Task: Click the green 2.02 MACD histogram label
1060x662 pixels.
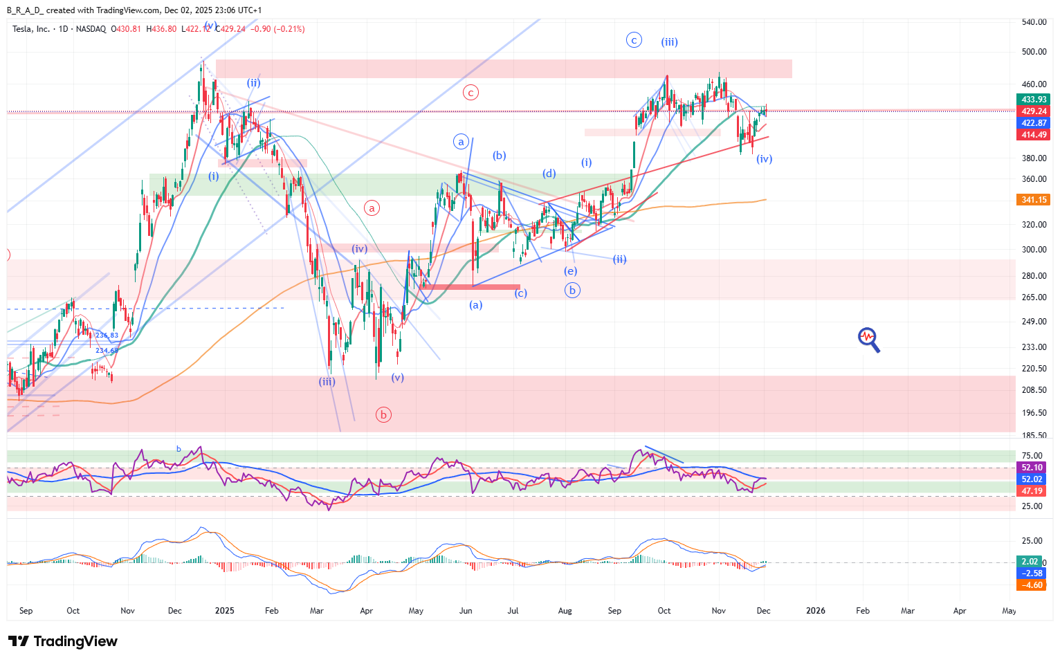Action: pos(1030,561)
